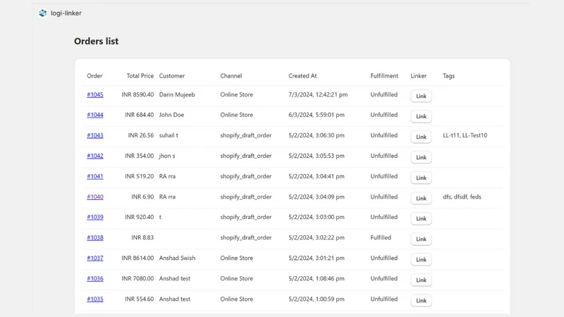
Task: Click Link button for order #1037
Action: coord(421,259)
